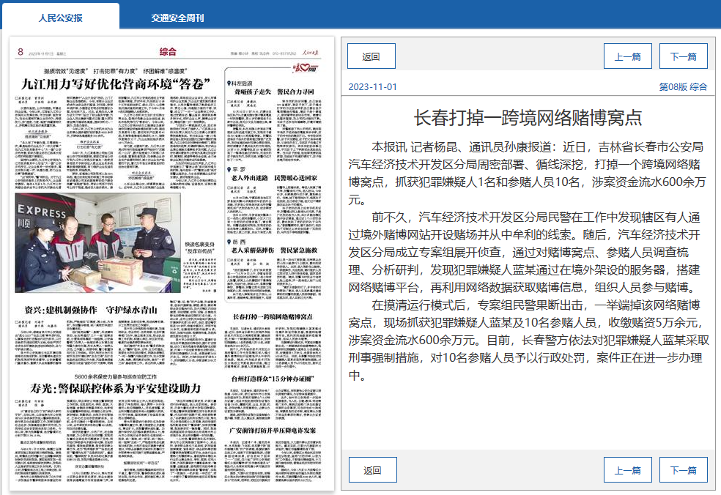The height and width of the screenshot is (495, 721).
Task: Open headline 台州打造群众"15分钟办证圈"
Action: pyautogui.click(x=273, y=379)
